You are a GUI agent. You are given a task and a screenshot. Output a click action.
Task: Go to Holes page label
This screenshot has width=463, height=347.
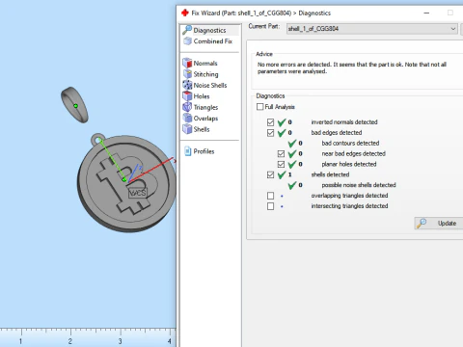click(x=202, y=96)
